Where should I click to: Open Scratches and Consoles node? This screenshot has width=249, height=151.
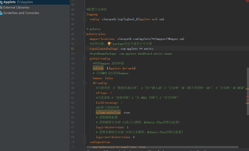pyautogui.click(x=21, y=13)
